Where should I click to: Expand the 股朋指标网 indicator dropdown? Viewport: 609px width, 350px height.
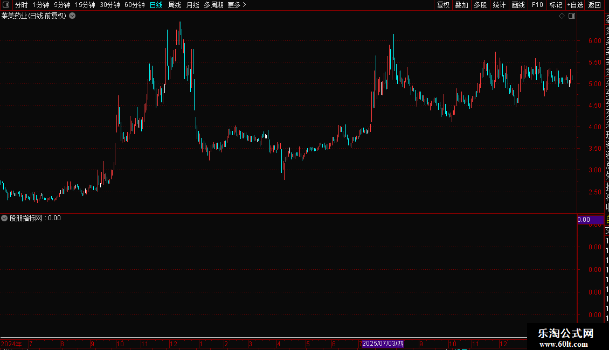tap(4, 218)
